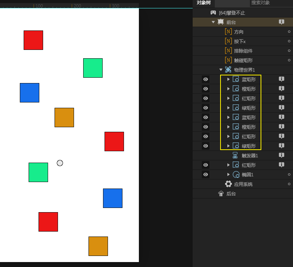Screen dimensions: 293x267
Task: Click the circle marker on 排除组件 row
Action: point(289,51)
